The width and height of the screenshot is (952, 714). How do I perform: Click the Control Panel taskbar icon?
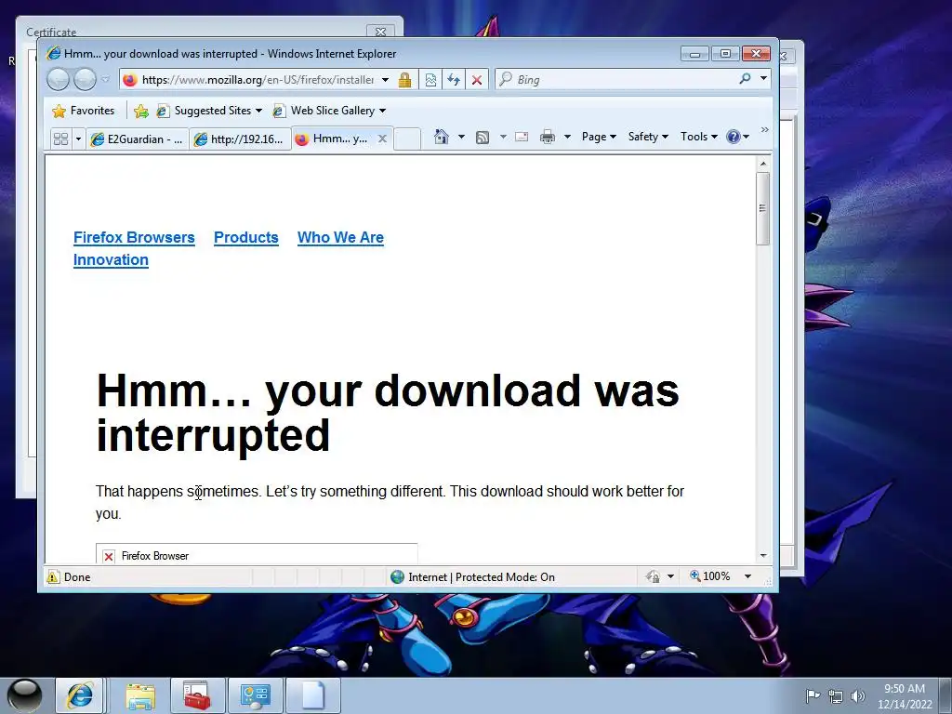click(x=255, y=695)
